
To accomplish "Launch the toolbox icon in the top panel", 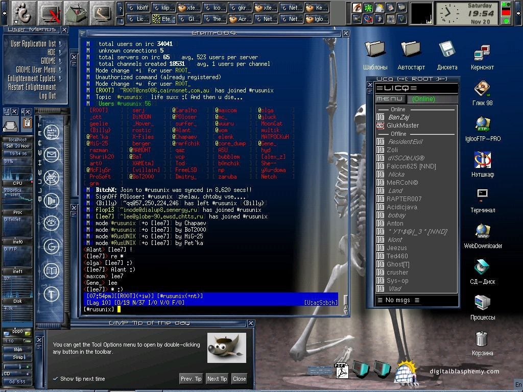I will (76, 13).
